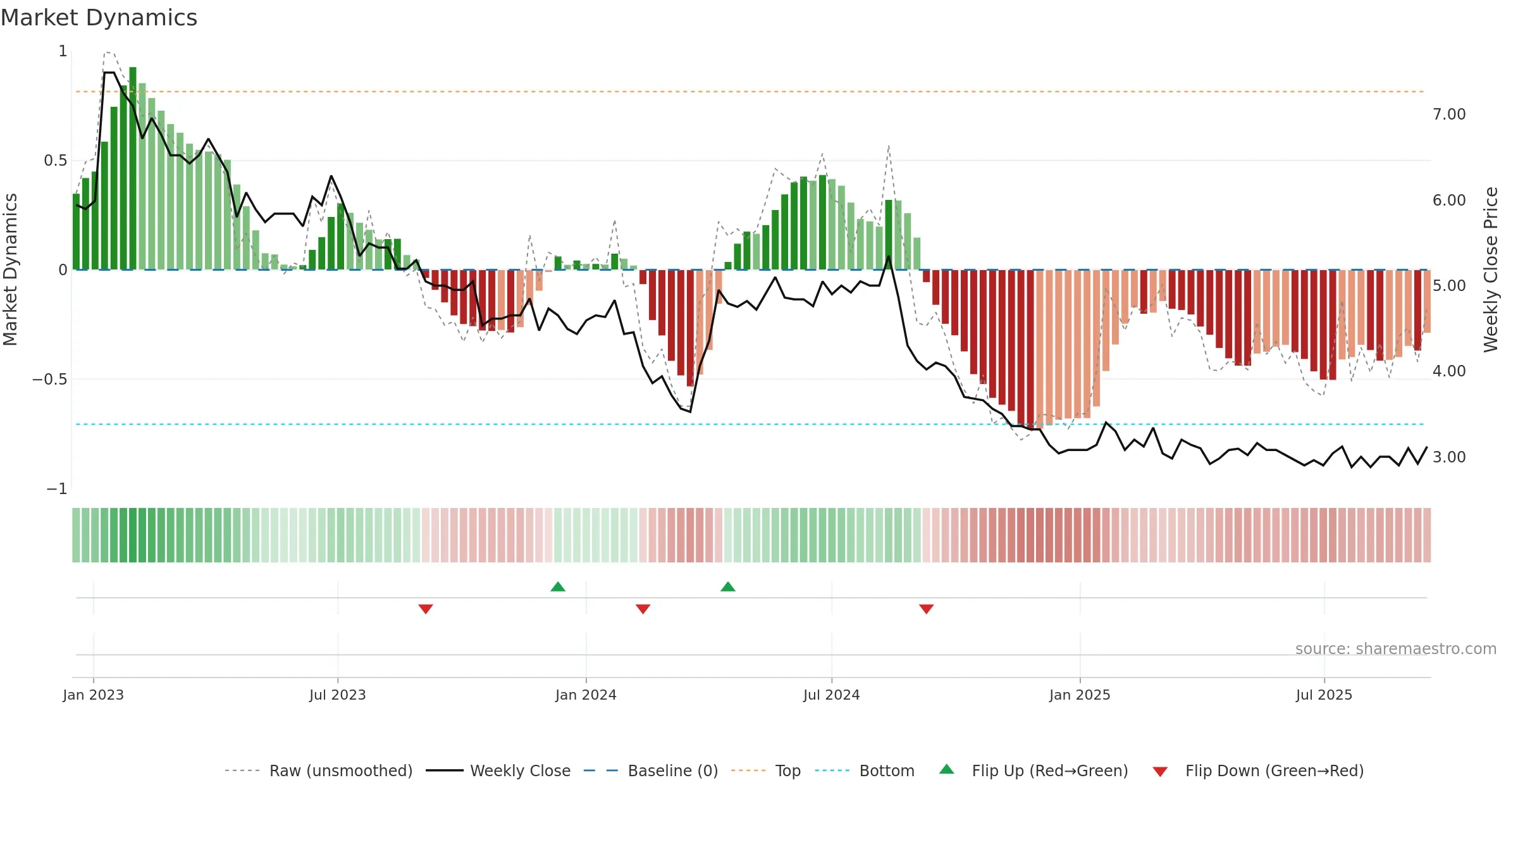1518x854 pixels.
Task: Click the −1 left axis label
Action: point(57,489)
